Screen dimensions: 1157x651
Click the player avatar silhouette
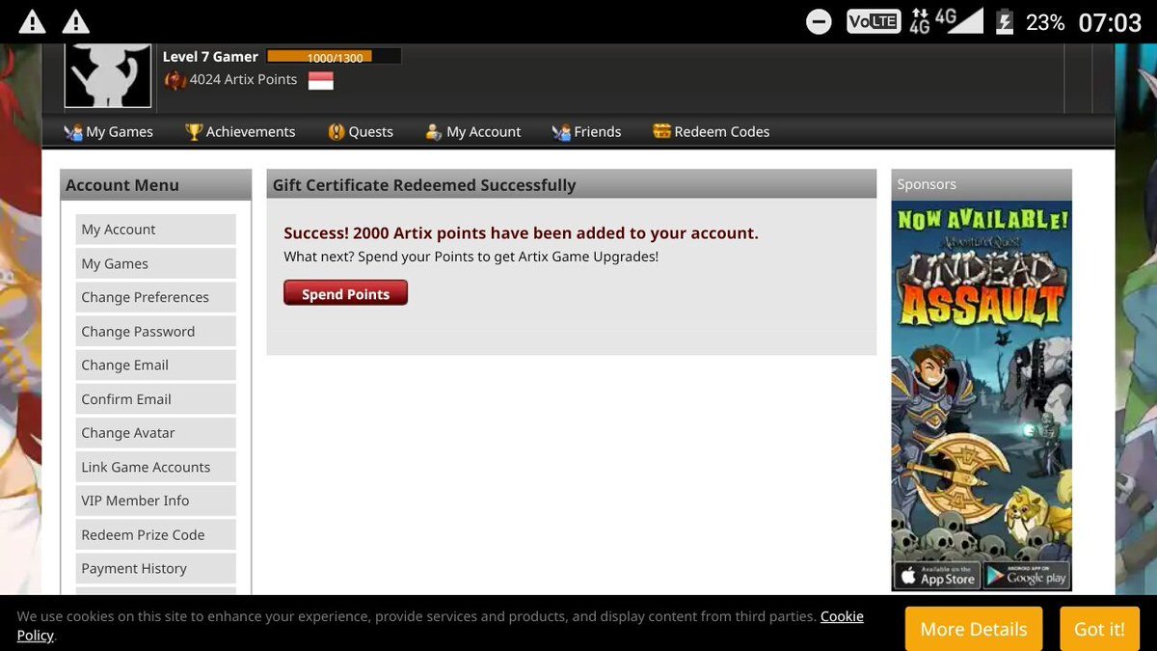click(108, 75)
